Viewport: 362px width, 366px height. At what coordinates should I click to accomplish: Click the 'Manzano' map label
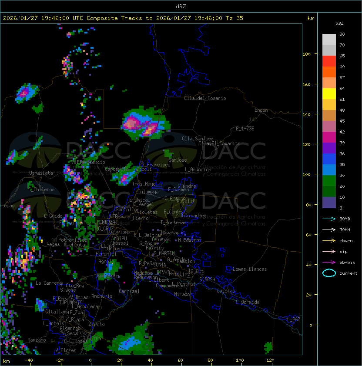37,340
